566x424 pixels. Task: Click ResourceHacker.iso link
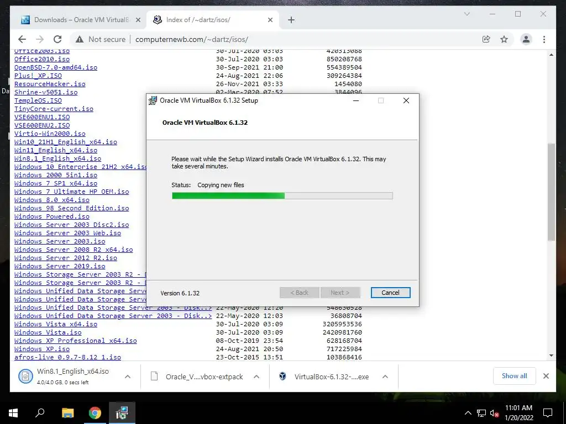pos(50,84)
